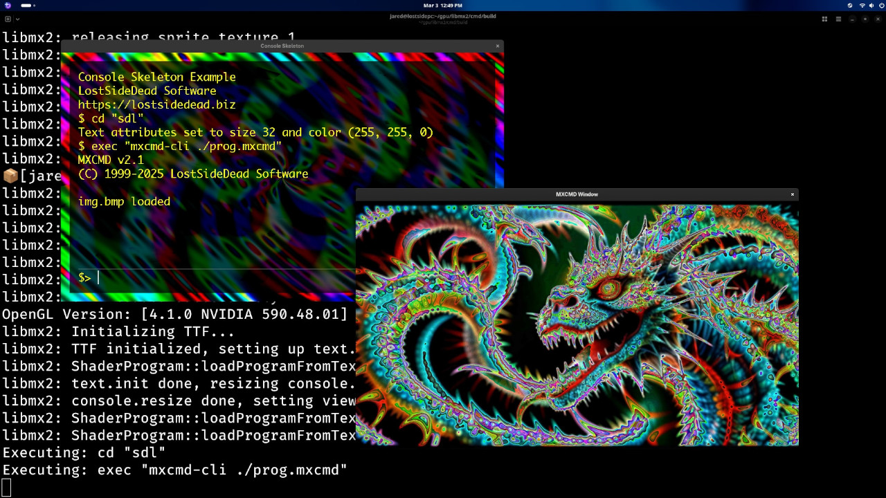Close the MXCMD Window
This screenshot has width=886, height=498.
(x=793, y=194)
